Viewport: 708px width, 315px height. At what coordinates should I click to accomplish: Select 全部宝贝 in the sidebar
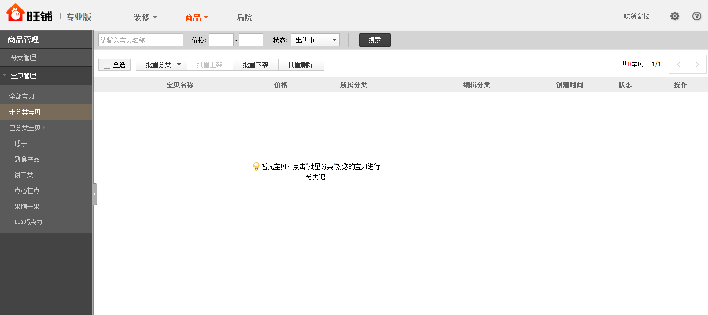(21, 97)
